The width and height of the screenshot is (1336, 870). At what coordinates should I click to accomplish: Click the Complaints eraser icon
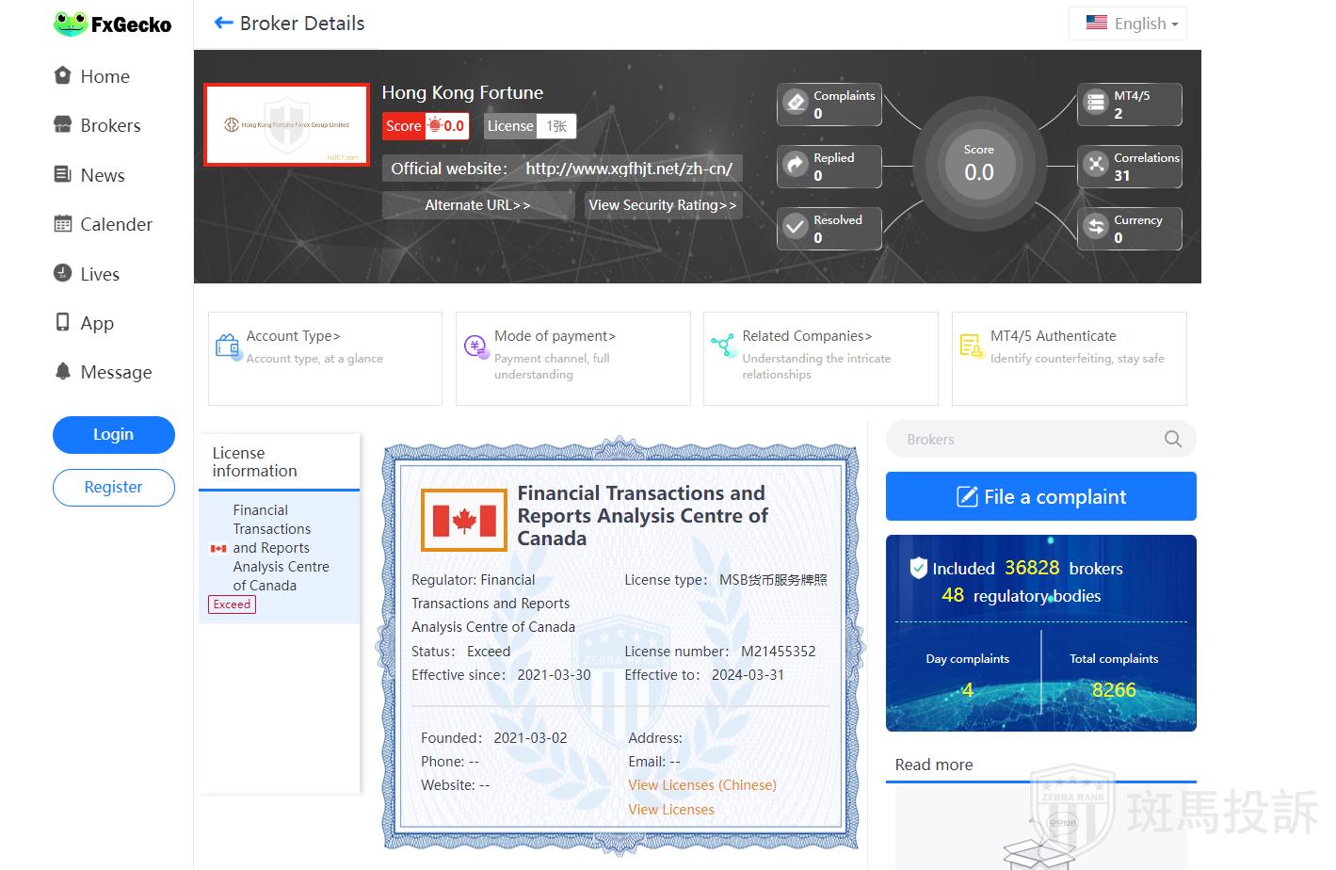(796, 102)
